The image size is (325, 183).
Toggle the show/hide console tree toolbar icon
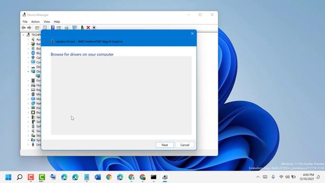[x=37, y=27]
